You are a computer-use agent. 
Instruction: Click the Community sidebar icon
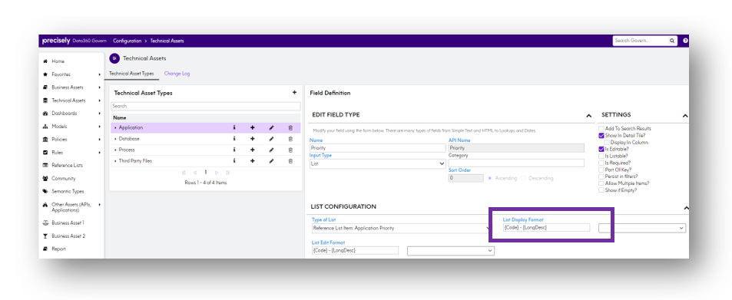pyautogui.click(x=45, y=178)
